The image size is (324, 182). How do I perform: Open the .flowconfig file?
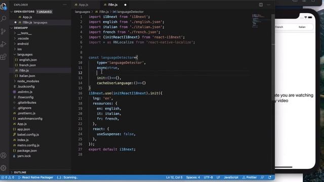coord(25,98)
